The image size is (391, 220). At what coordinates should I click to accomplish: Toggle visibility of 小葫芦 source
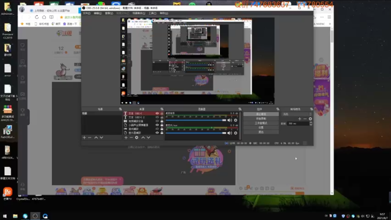point(157,125)
